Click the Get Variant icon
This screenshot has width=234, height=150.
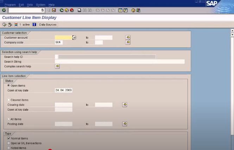[x=10, y=25]
